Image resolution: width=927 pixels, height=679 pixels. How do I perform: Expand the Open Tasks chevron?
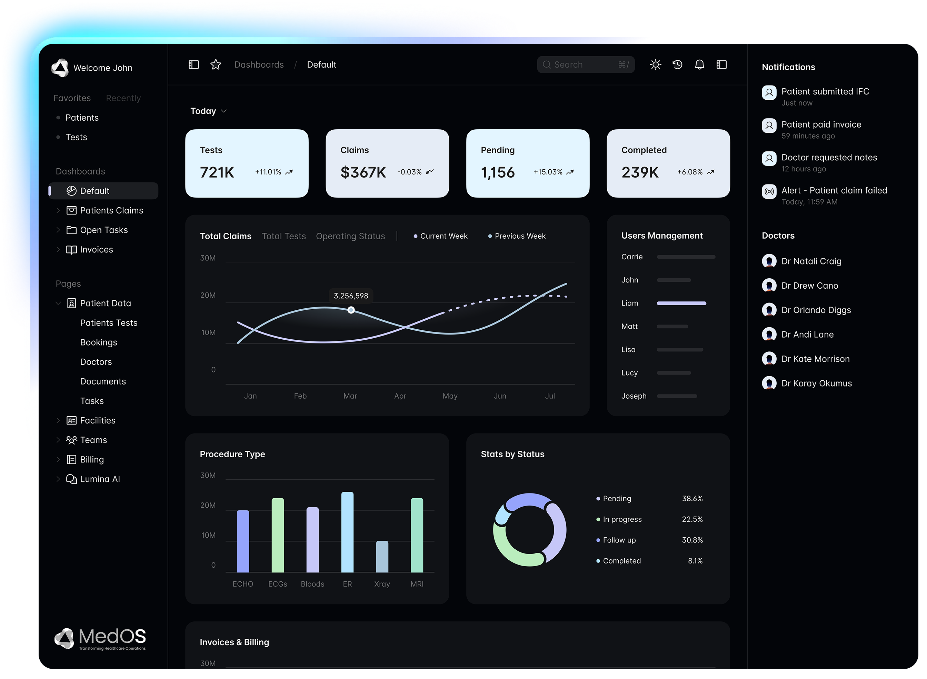(x=58, y=230)
